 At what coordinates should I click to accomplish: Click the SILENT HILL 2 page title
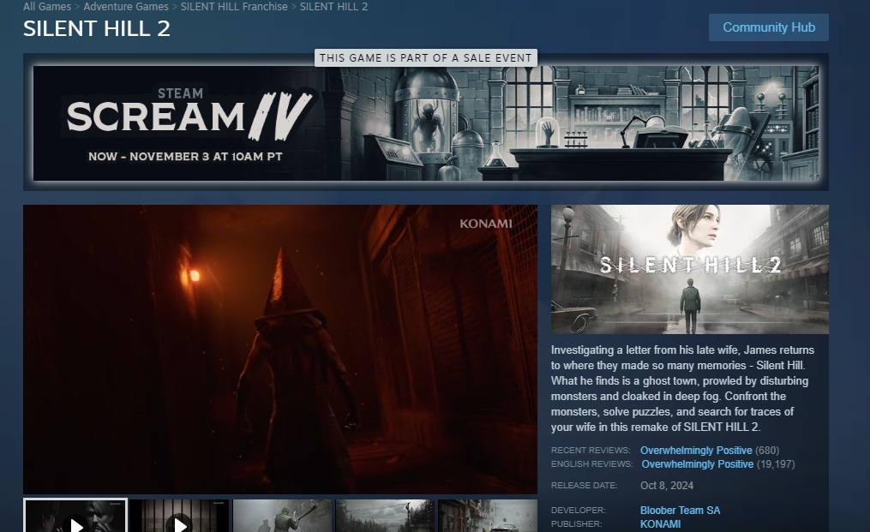pyautogui.click(x=97, y=29)
